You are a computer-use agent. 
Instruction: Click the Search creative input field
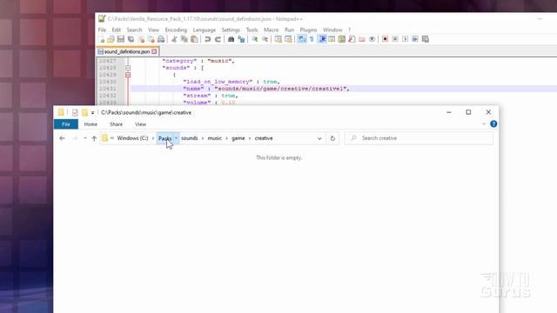tap(419, 138)
